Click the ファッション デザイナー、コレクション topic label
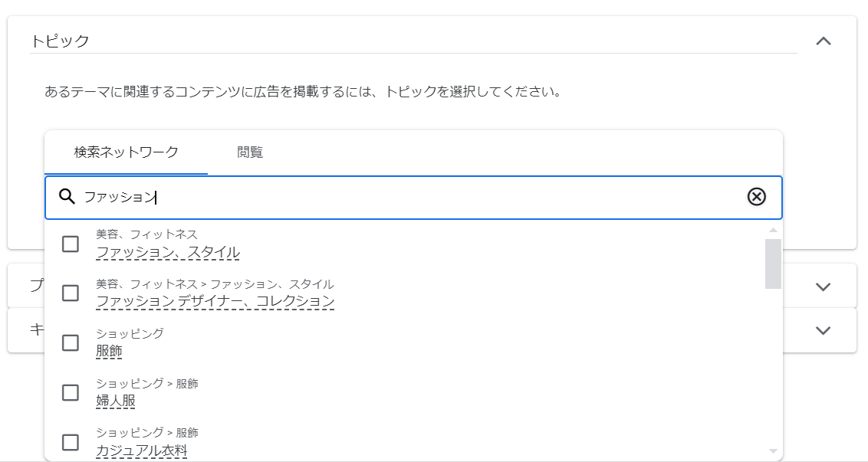The image size is (868, 462). point(215,301)
